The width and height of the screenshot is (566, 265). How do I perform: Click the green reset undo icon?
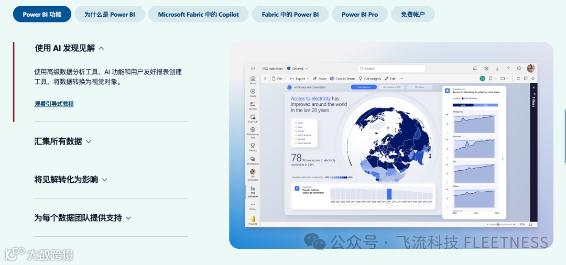pos(482,78)
